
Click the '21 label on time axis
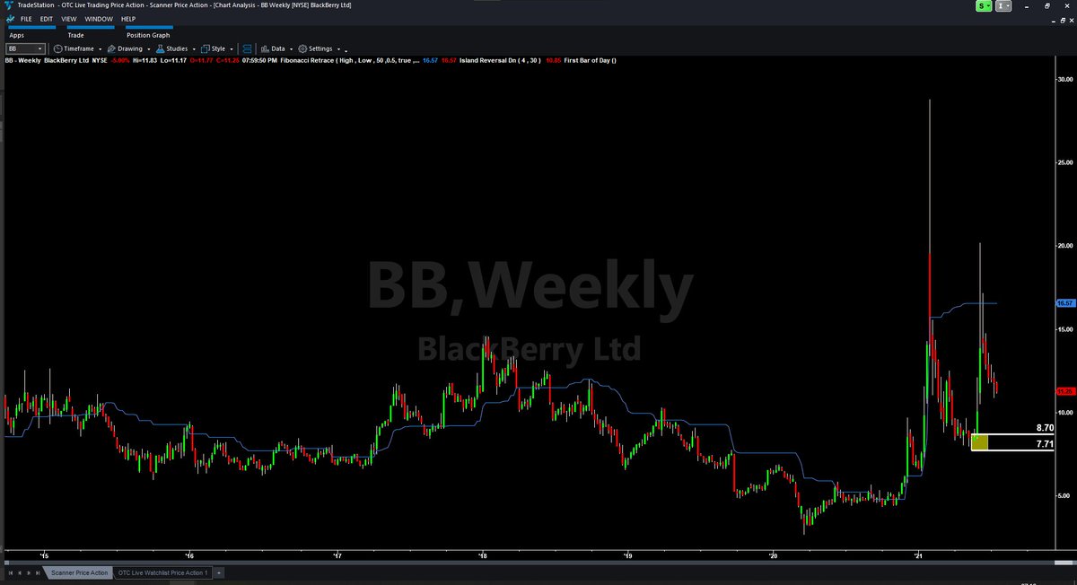(918, 554)
